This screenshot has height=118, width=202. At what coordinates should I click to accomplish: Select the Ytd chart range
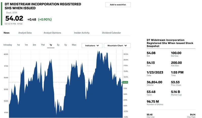43,45
